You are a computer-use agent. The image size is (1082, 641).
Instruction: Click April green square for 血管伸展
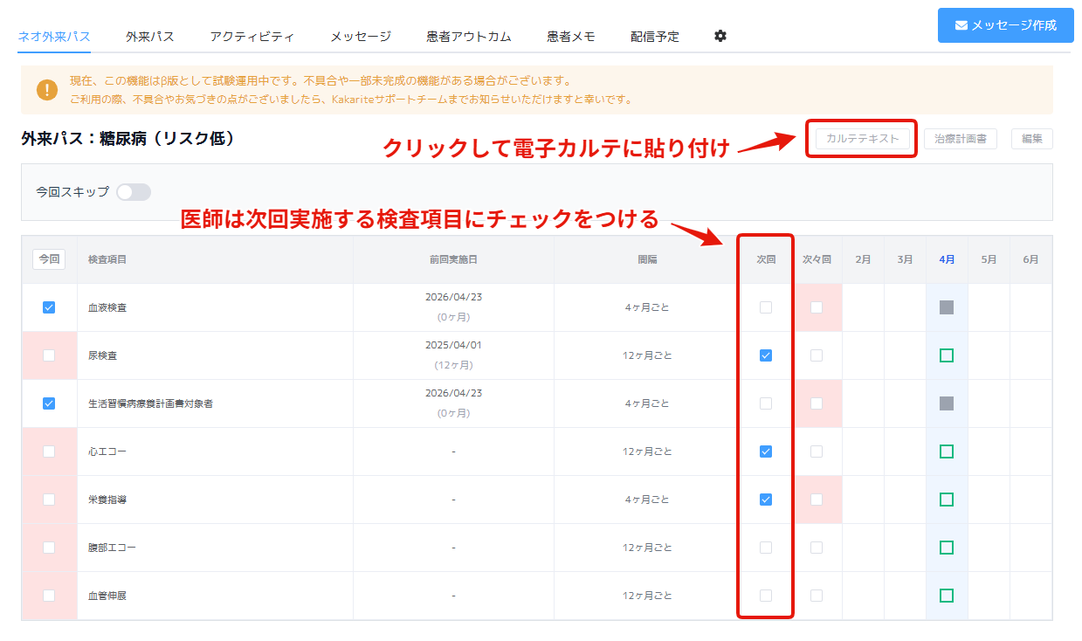point(947,596)
